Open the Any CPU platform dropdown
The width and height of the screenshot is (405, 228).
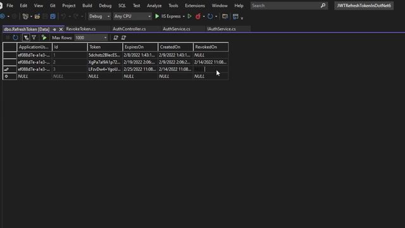coord(132,16)
